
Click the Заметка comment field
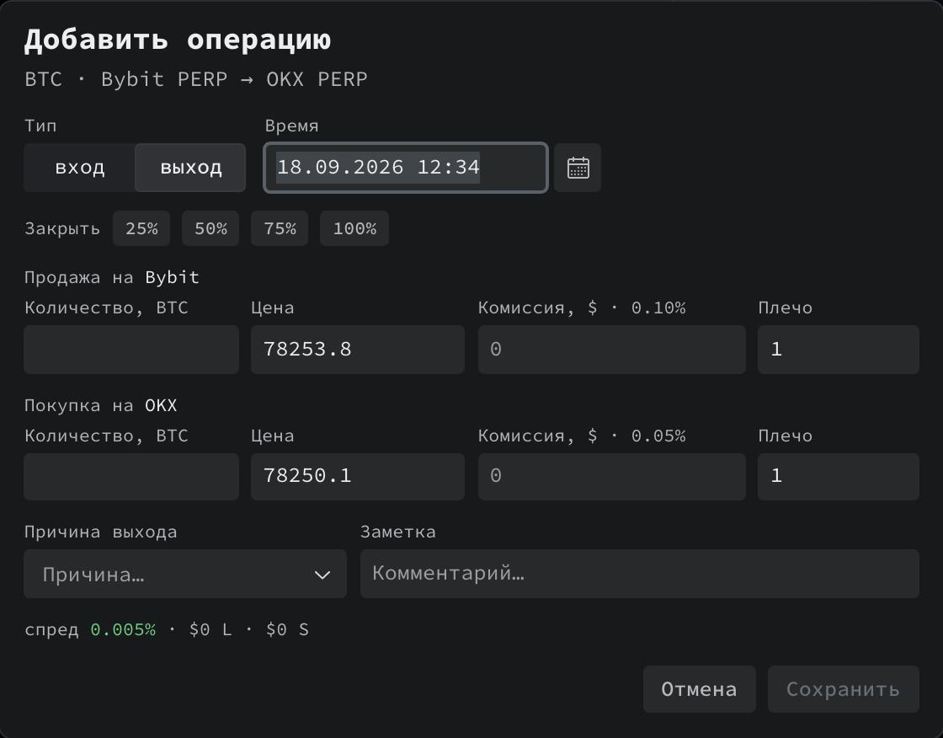639,574
